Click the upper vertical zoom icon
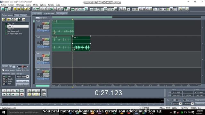The width and height of the screenshot is (205, 115). [x=44, y=91]
